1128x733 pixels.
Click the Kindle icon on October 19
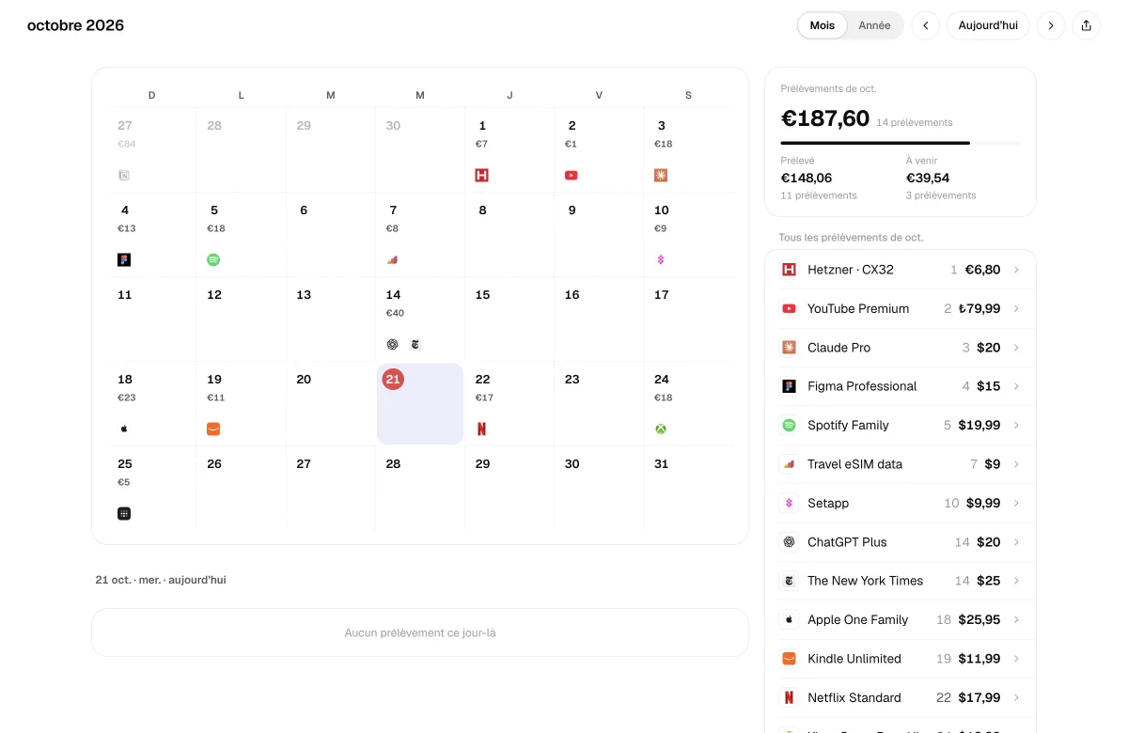coord(213,429)
